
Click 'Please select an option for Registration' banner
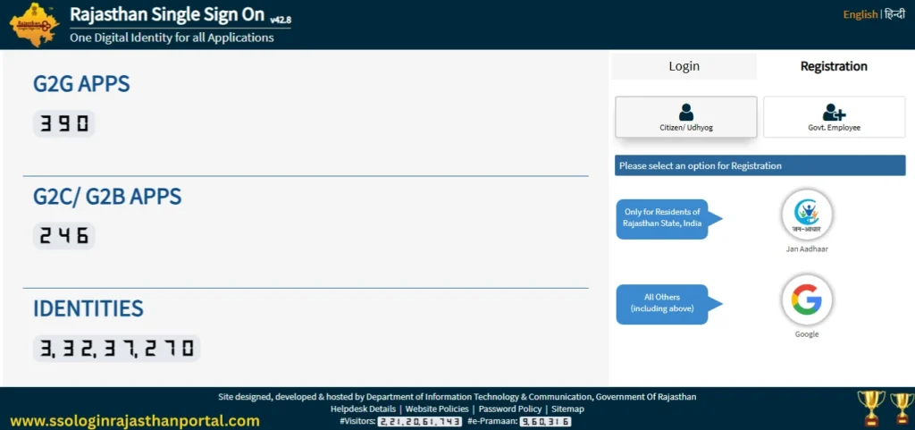pyautogui.click(x=760, y=165)
